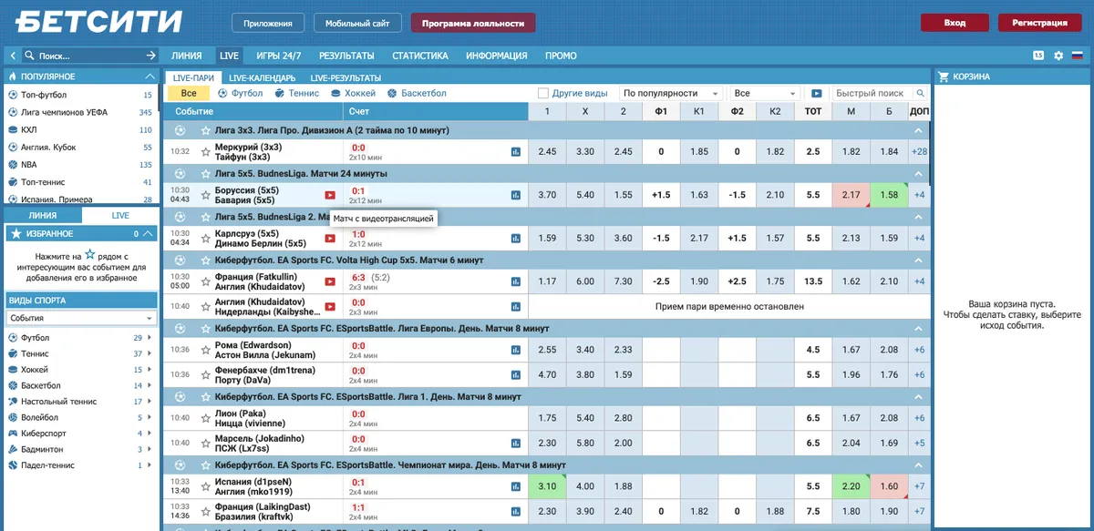Toggle the odds format 1.5 switch
This screenshot has height=531, width=1094.
[x=1038, y=56]
